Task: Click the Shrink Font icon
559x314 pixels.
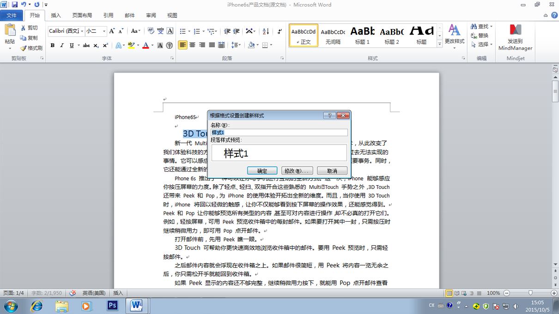Action: pyautogui.click(x=121, y=31)
